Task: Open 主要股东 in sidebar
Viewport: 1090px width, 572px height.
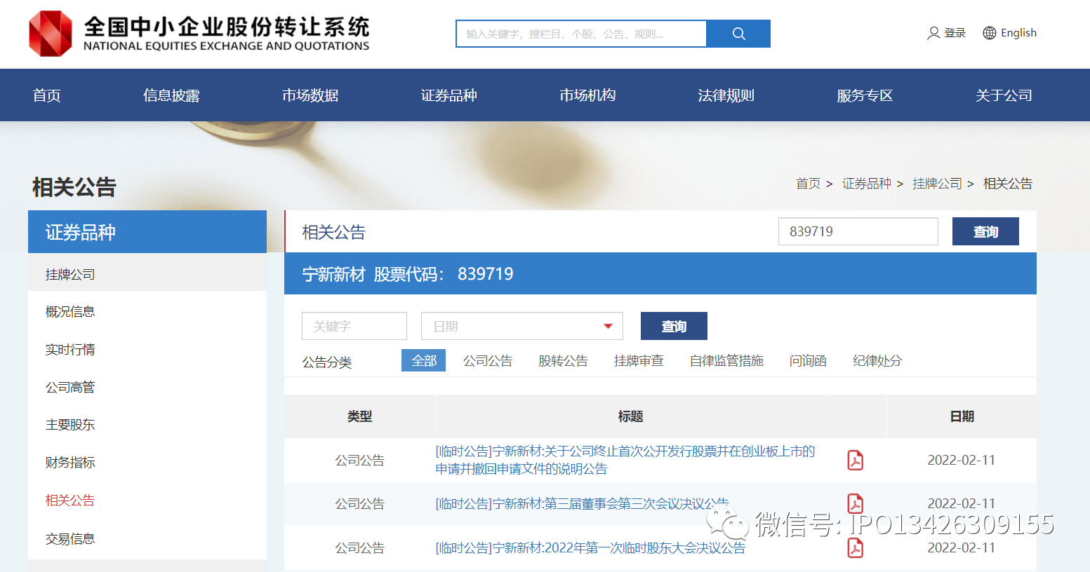Action: 70,424
